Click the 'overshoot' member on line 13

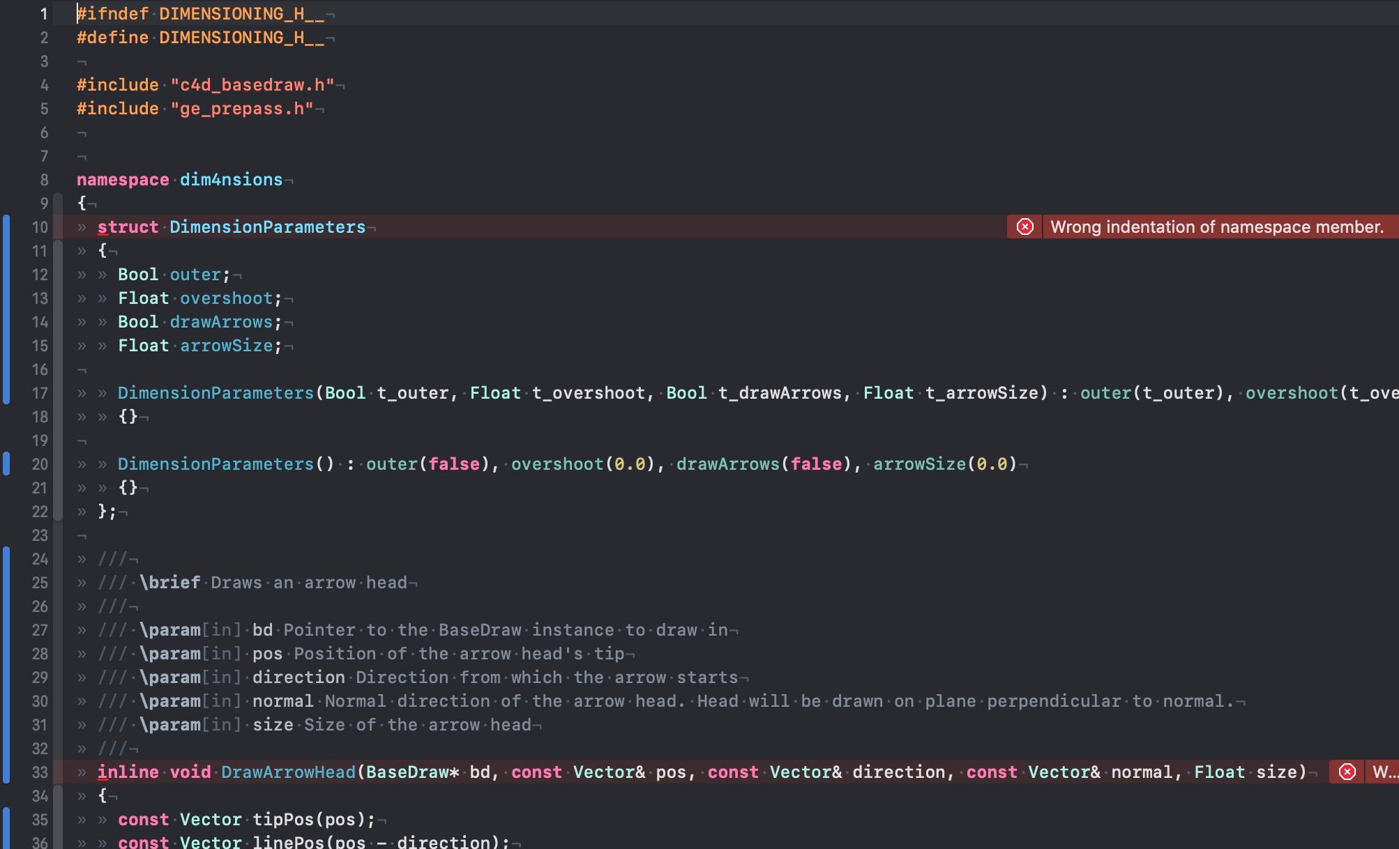[226, 298]
